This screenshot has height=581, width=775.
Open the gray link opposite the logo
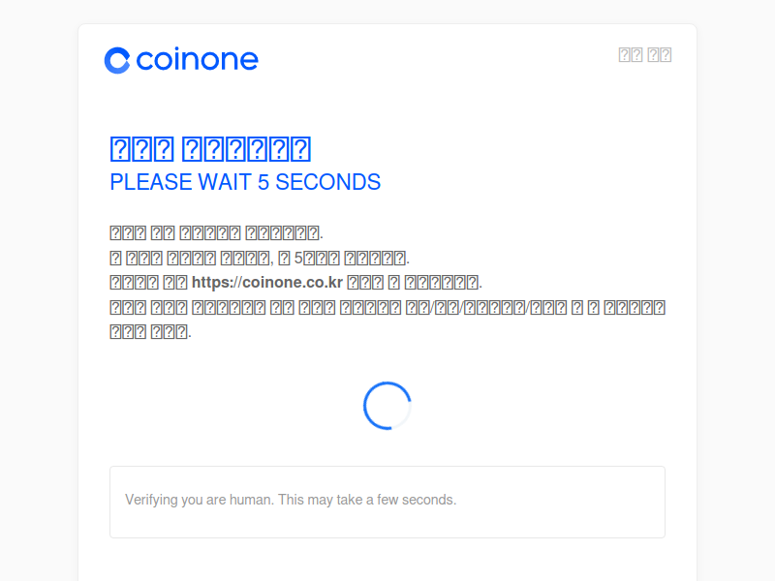click(x=644, y=55)
